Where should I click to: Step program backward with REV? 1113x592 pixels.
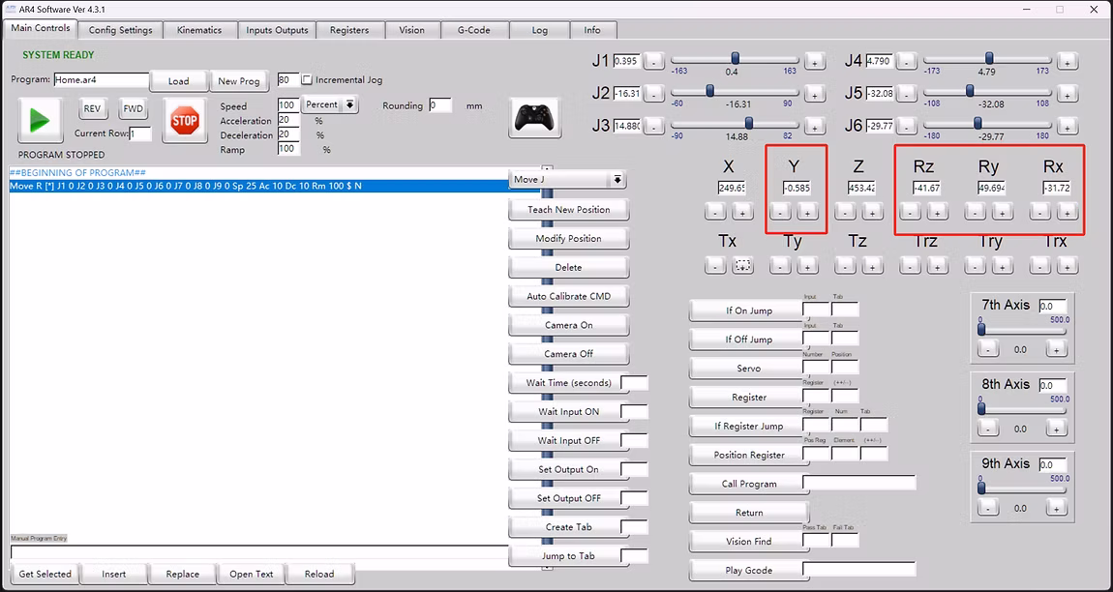(92, 108)
